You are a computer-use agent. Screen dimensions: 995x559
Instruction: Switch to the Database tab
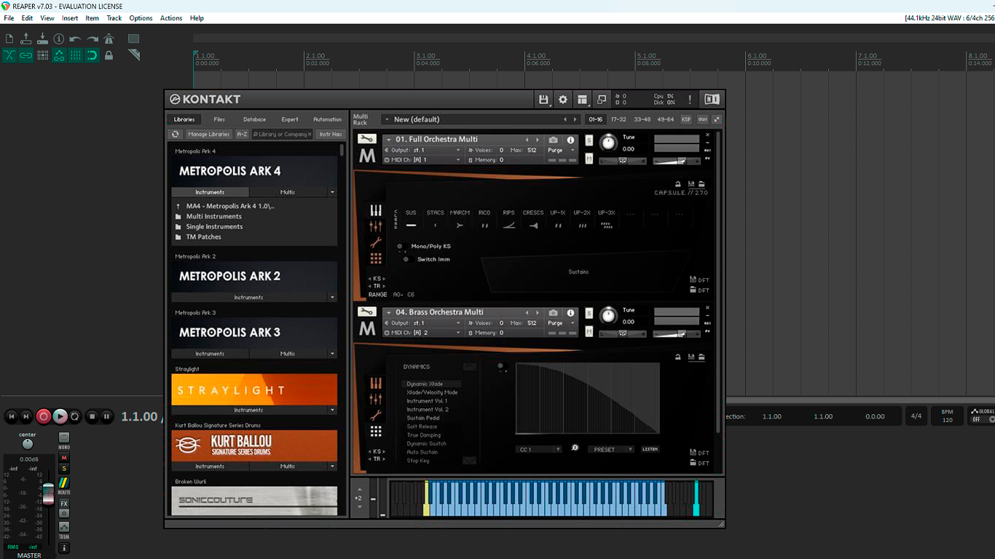tap(254, 119)
